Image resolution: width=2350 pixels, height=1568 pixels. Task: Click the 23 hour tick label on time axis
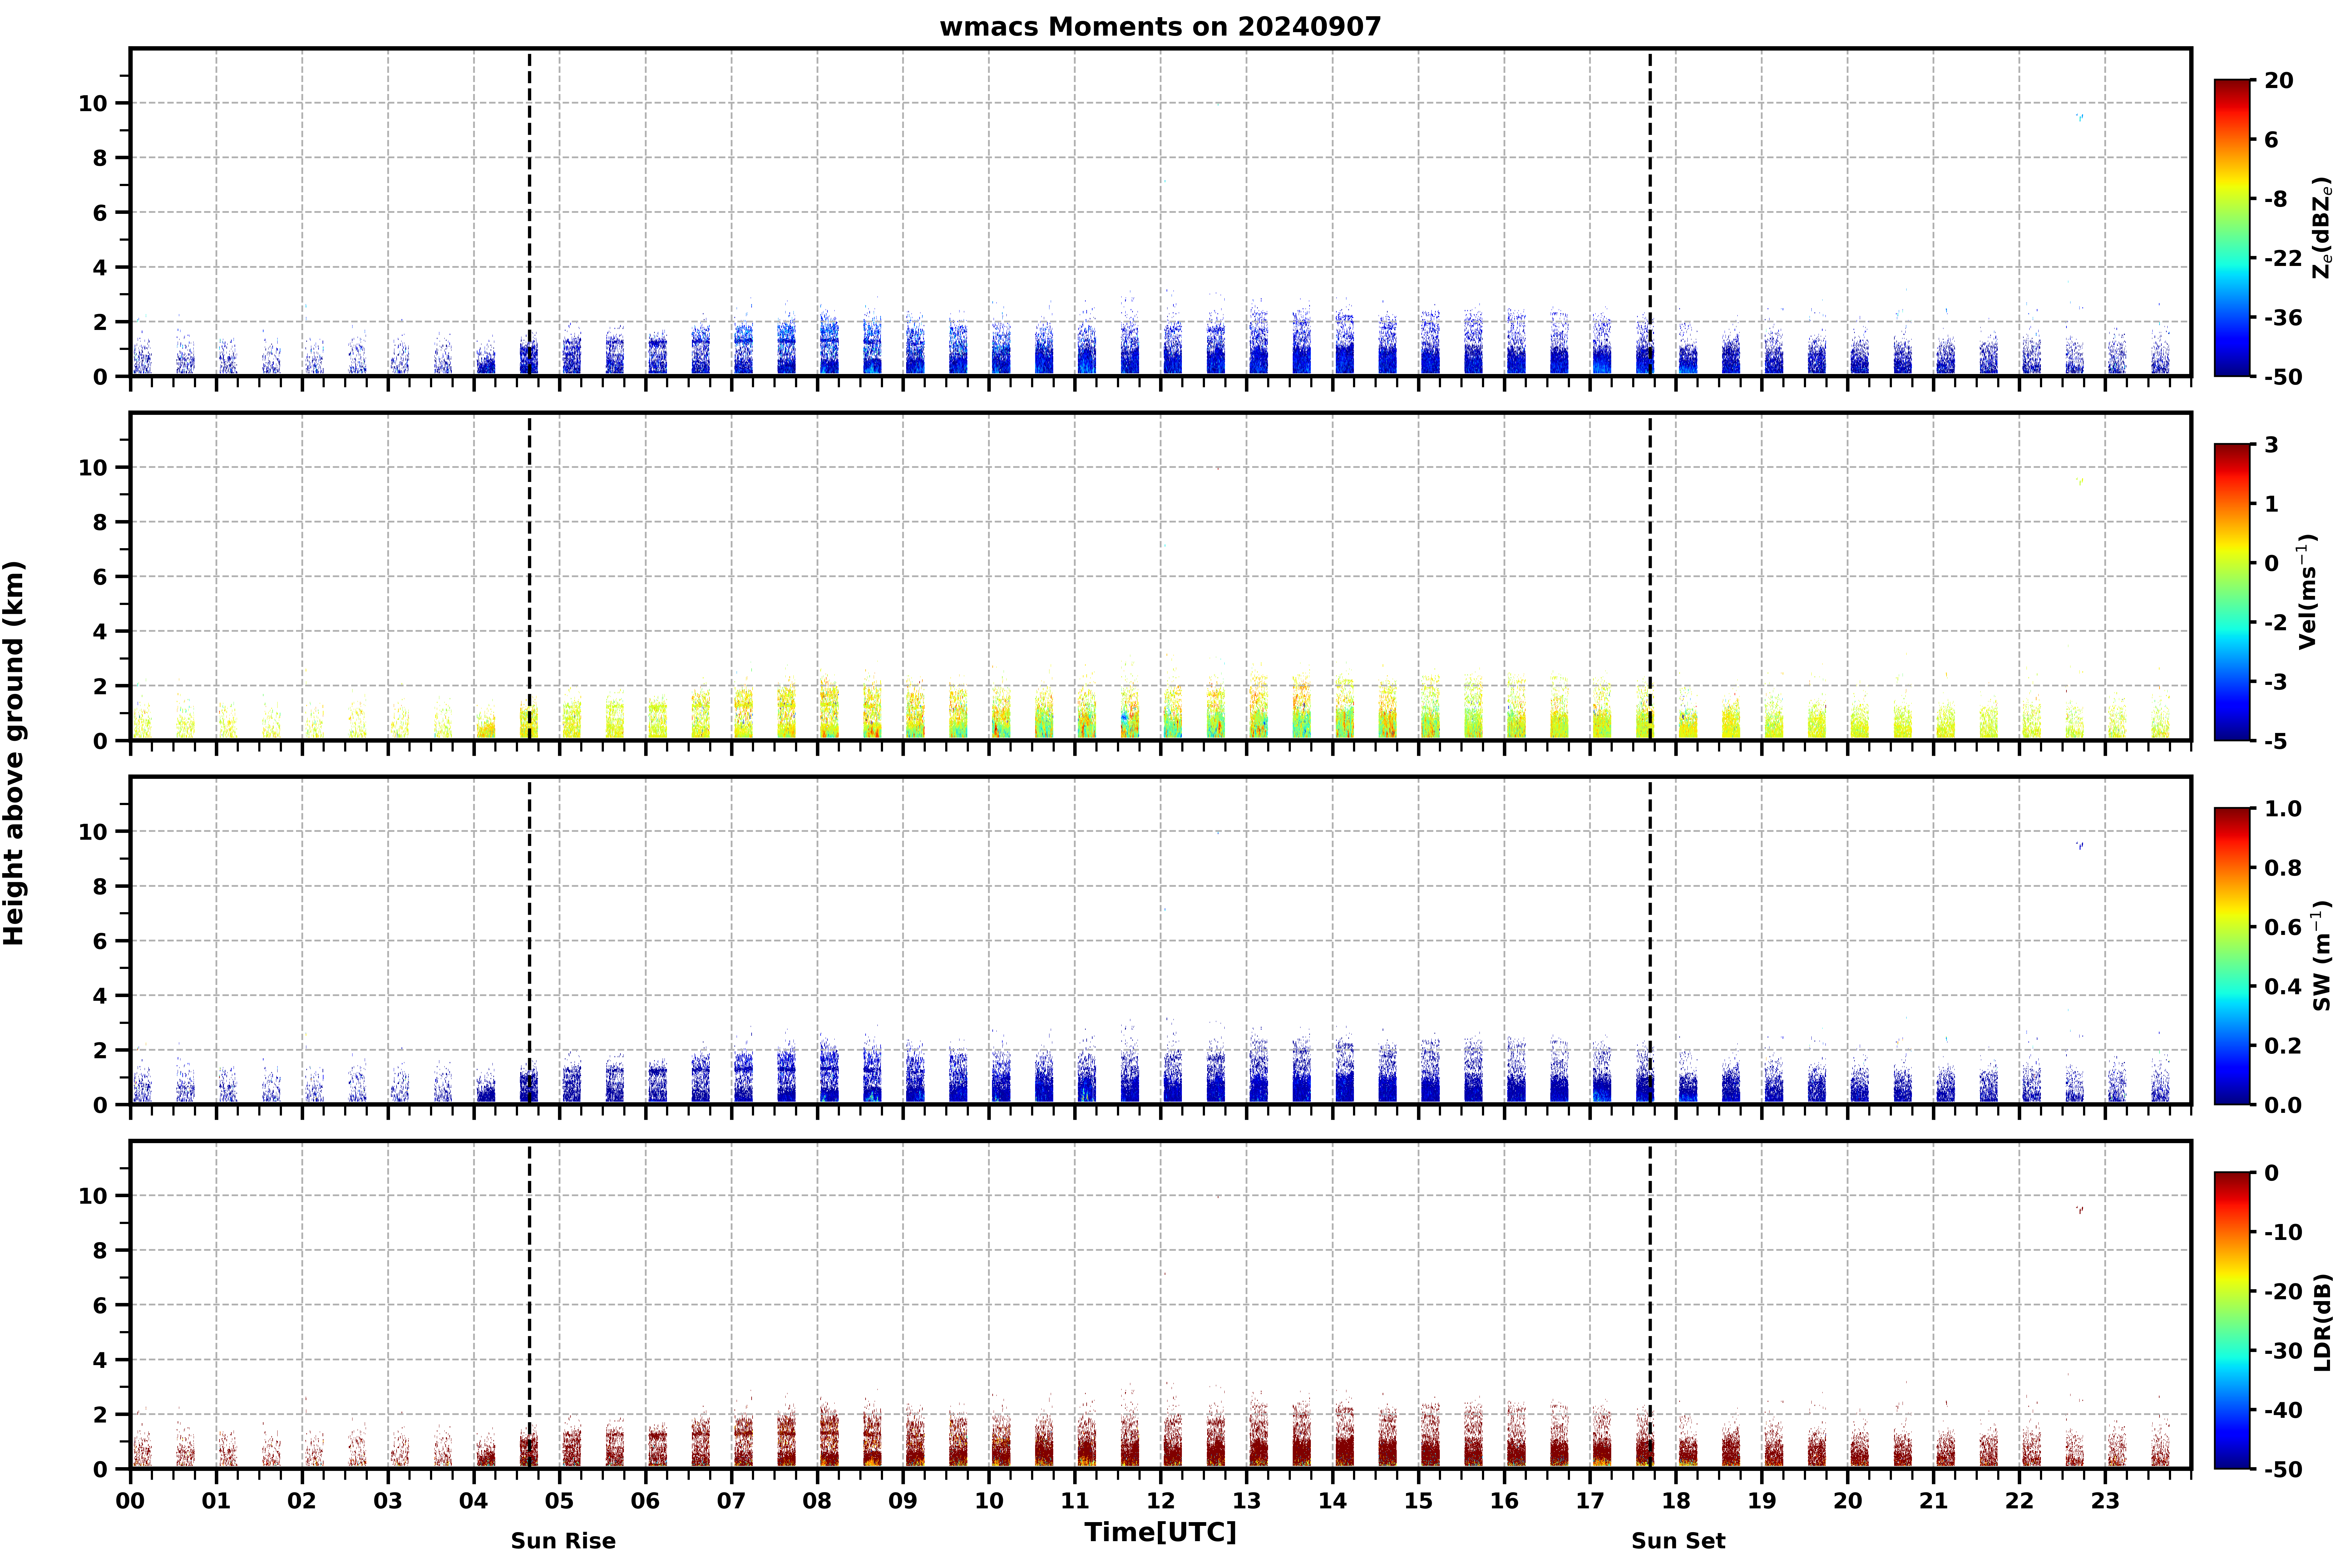pos(2105,1500)
